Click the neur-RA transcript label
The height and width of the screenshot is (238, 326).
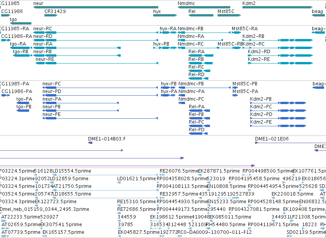pos(43,44)
